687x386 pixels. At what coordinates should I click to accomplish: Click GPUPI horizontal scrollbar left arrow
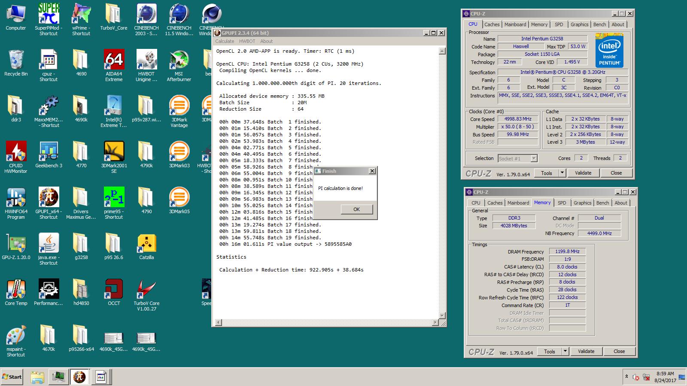(218, 322)
